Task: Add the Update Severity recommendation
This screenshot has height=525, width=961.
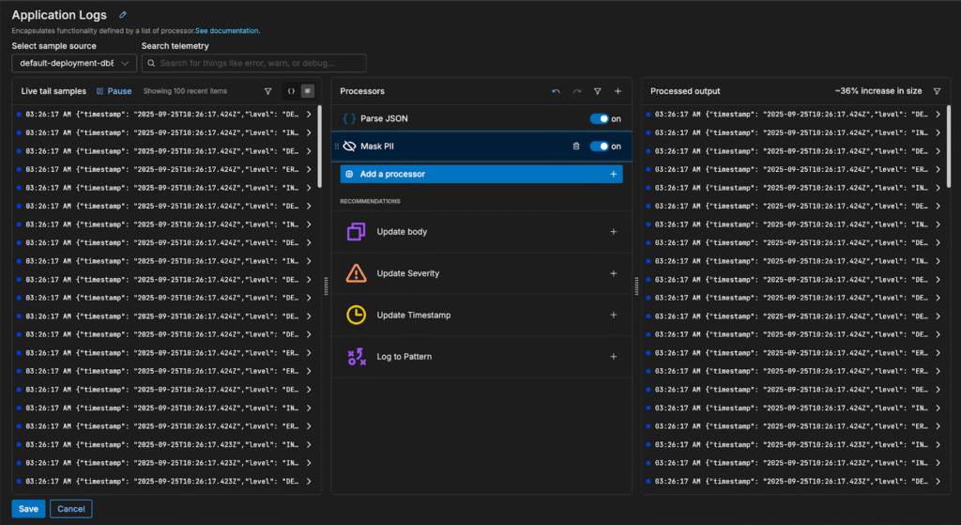Action: click(613, 273)
